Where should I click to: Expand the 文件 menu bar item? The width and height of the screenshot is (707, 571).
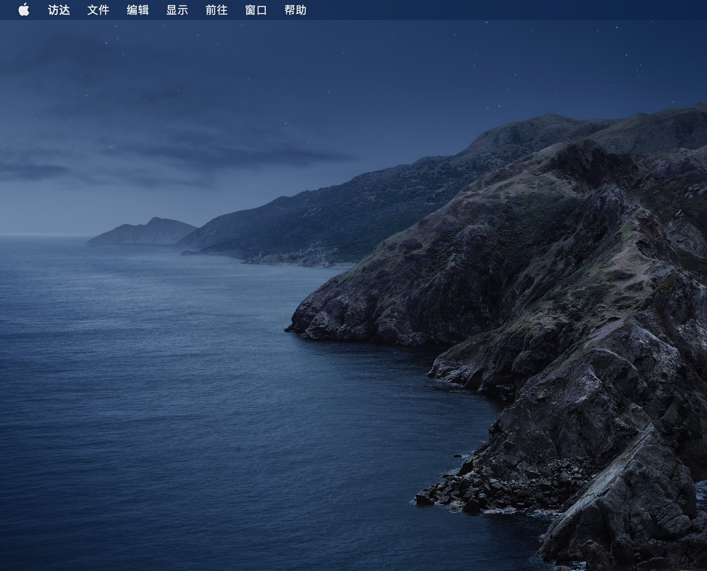[x=98, y=10]
